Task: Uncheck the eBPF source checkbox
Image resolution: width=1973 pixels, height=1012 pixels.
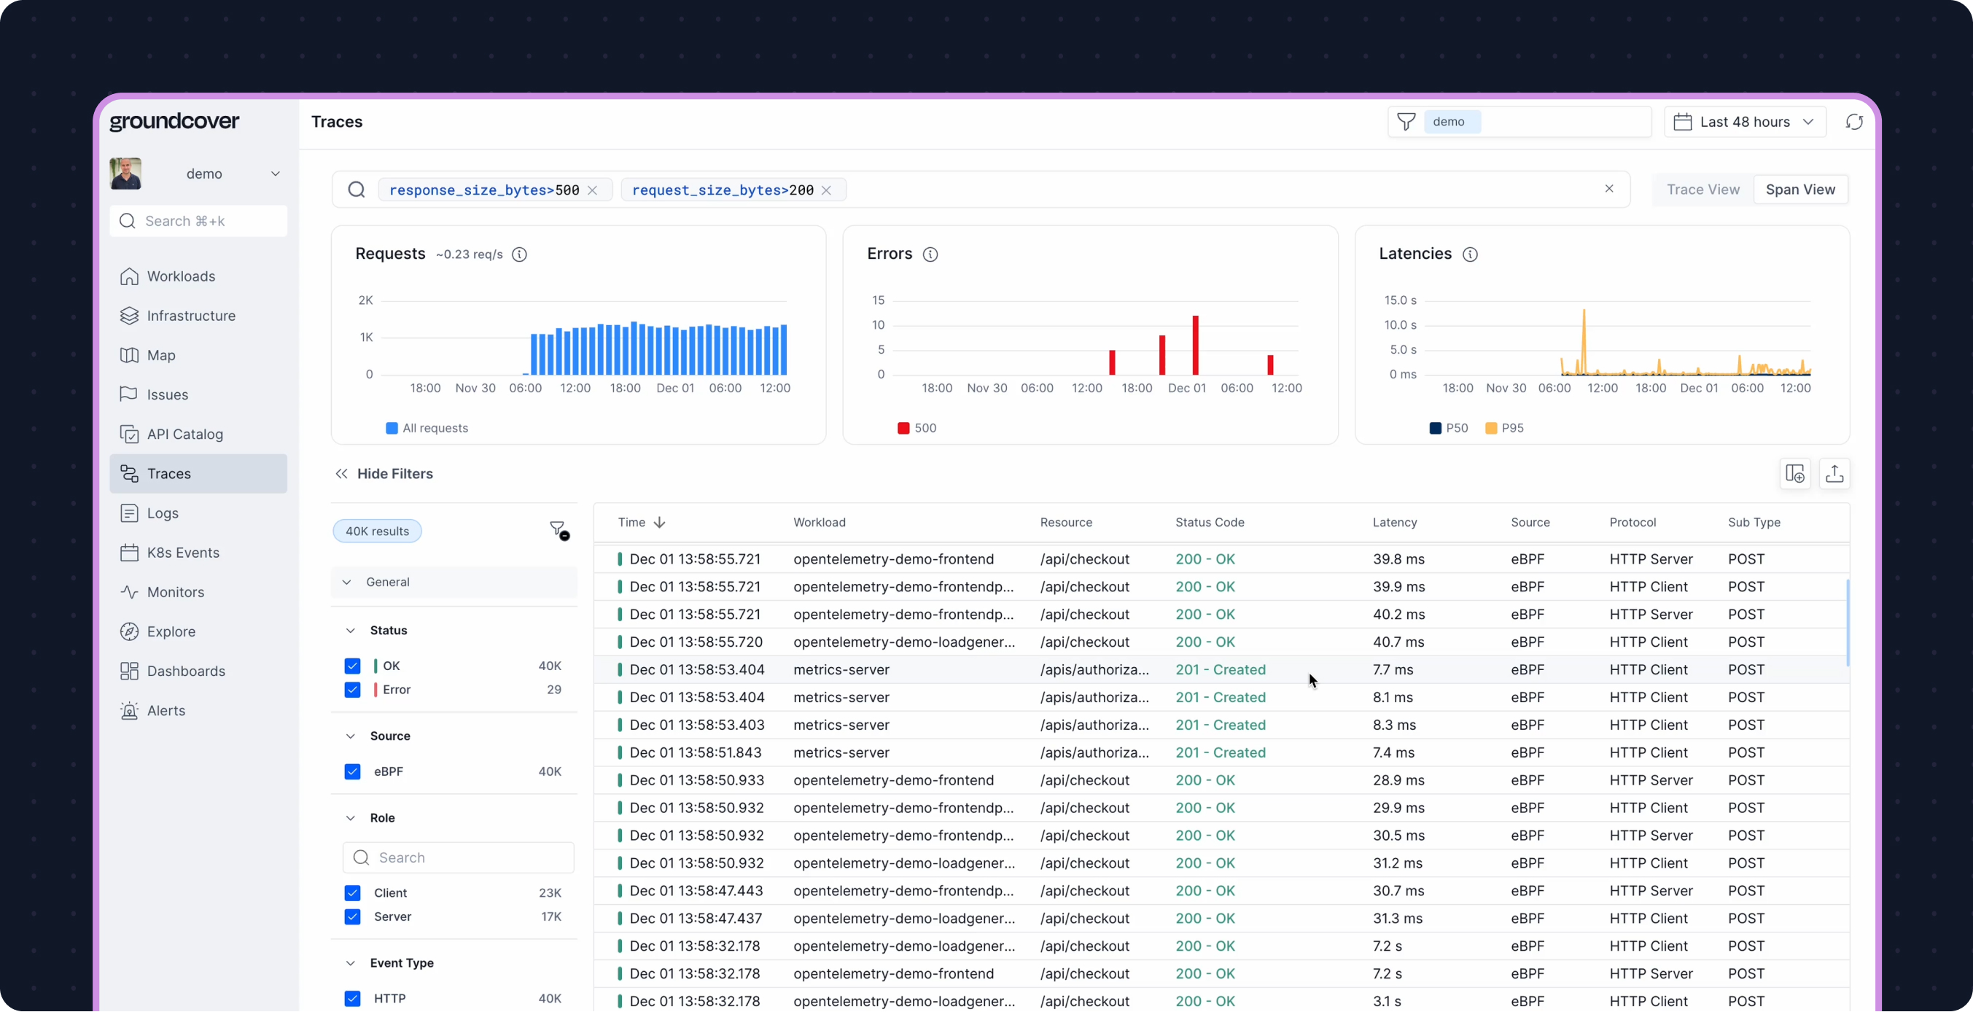Action: point(352,771)
